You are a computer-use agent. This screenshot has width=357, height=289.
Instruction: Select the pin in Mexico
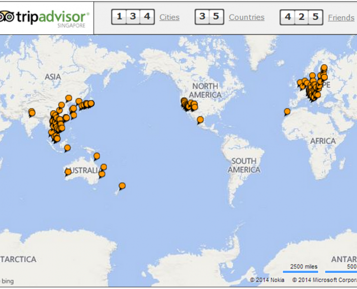200,120
